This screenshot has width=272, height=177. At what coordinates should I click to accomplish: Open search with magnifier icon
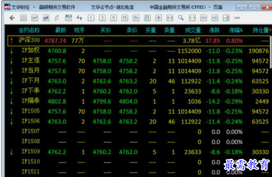[181, 18]
